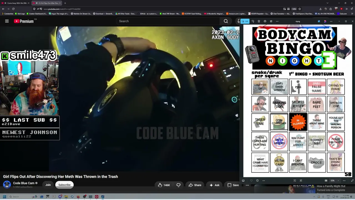Screen dimensions: 355x200
Task: Open the YouTube hamburger guide menu
Action: 7,21
